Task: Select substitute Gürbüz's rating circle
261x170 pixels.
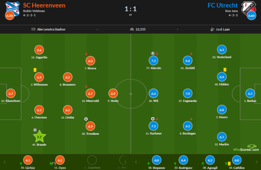Action: (28, 160)
